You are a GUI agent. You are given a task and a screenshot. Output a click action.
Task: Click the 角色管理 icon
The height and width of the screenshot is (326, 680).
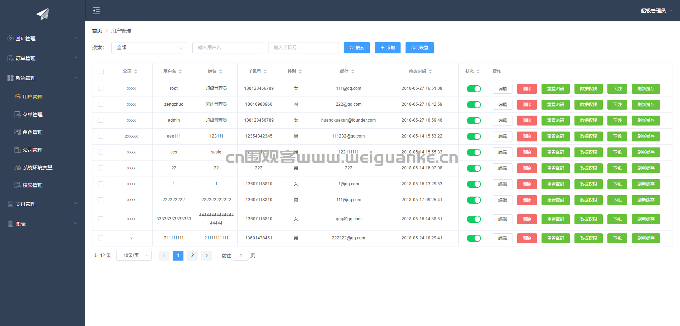[18, 132]
